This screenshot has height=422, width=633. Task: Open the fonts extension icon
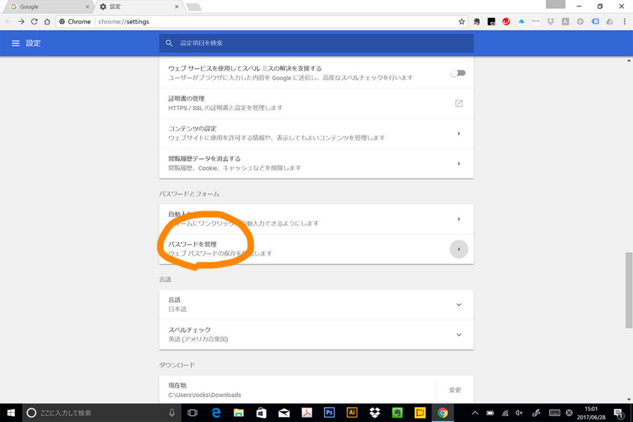535,21
